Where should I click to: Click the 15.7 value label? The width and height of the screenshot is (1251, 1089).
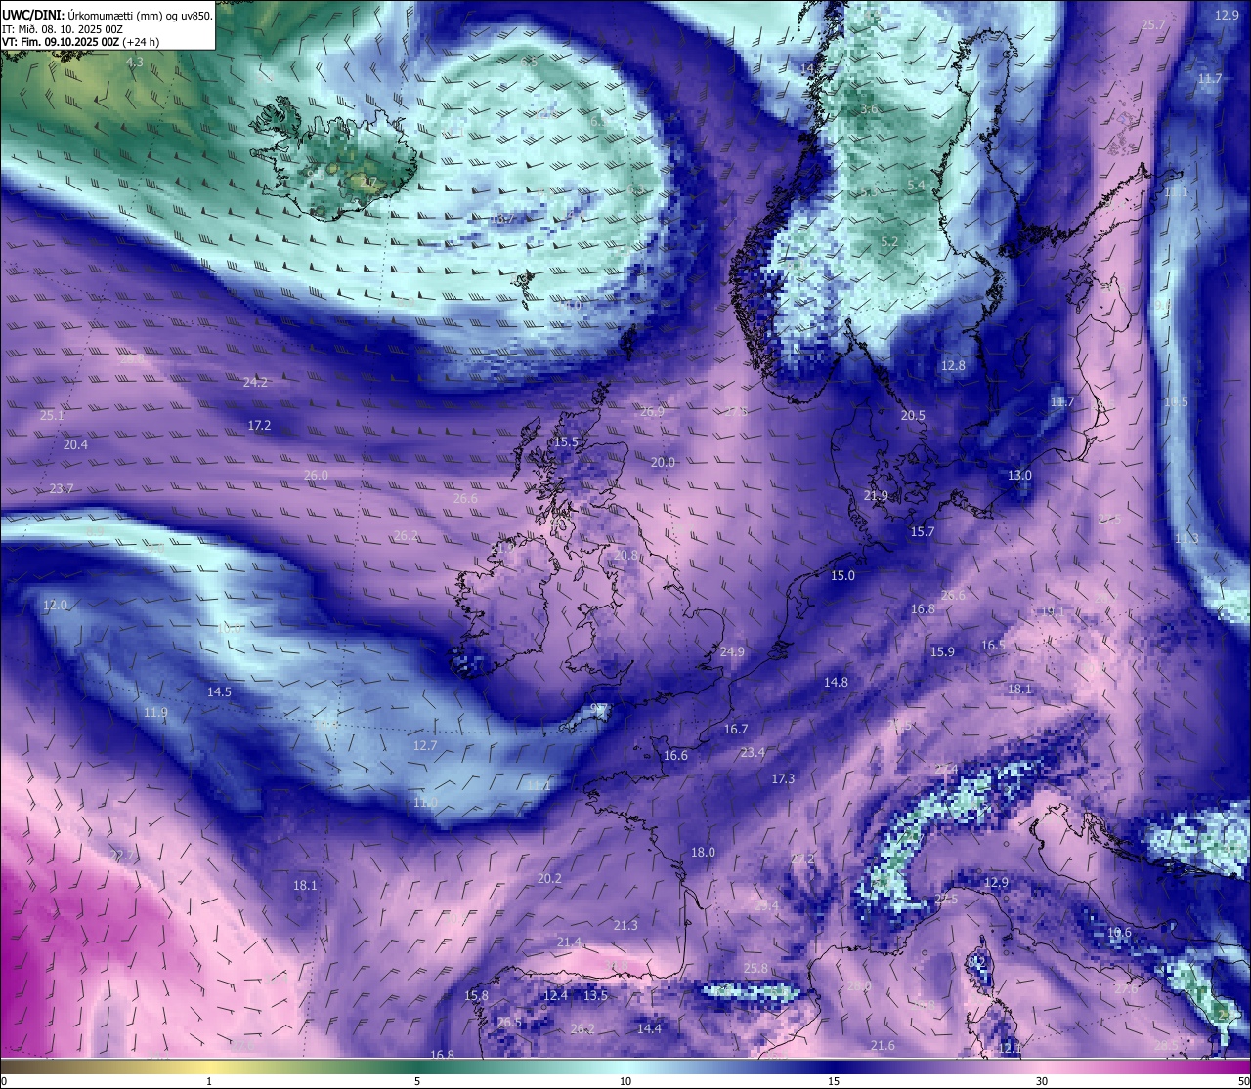pyautogui.click(x=923, y=531)
